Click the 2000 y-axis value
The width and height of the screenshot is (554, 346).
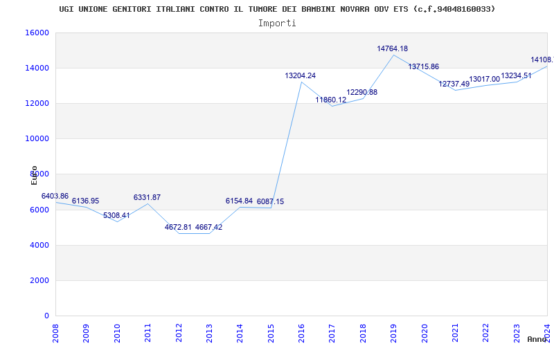39,280
